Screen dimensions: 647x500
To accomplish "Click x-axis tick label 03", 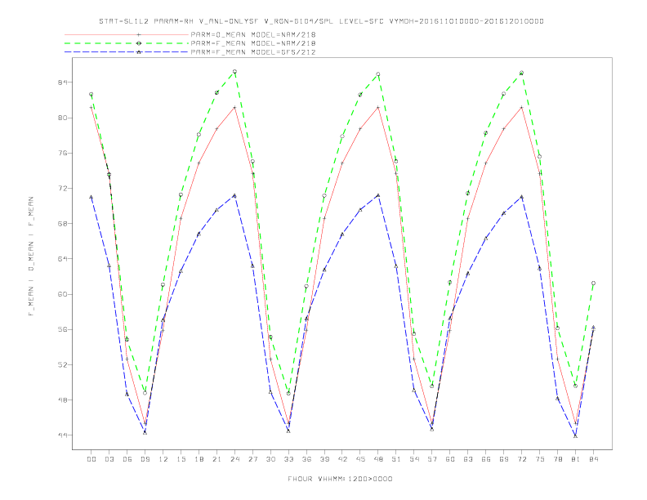I will pyautogui.click(x=109, y=459).
